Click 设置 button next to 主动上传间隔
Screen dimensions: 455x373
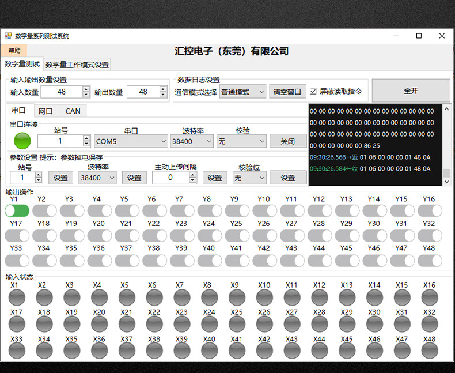(x=215, y=178)
